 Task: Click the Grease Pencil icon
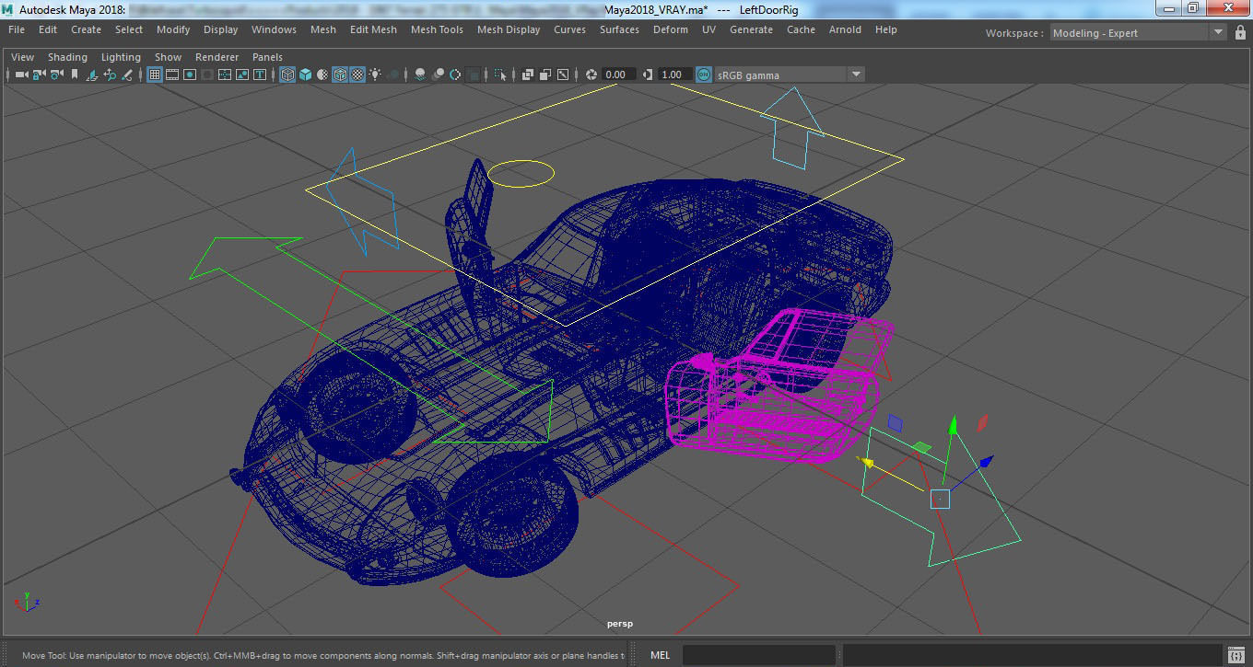[129, 75]
